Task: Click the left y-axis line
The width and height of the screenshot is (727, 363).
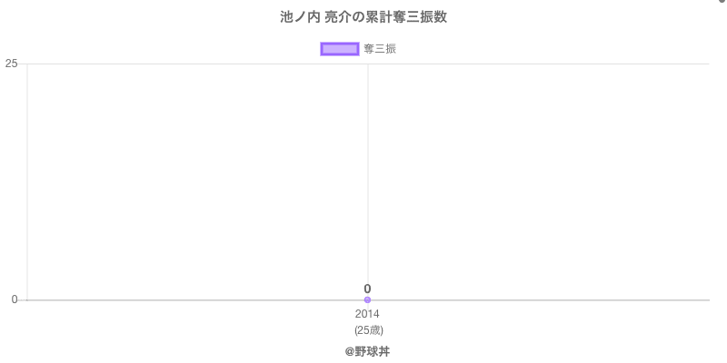Action: pos(27,181)
